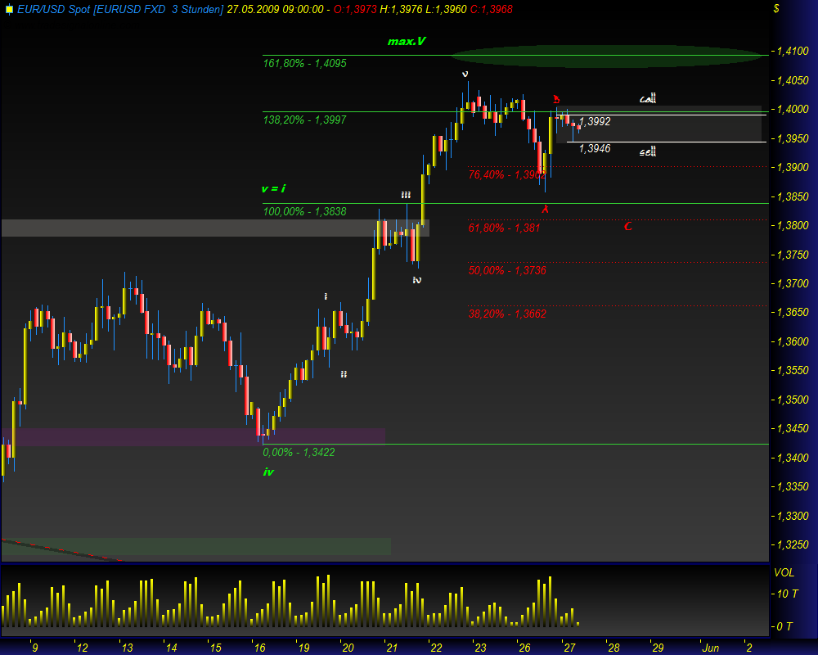Click the 138,20% - 1,3997 Fibonacci label
The image size is (818, 655).
(x=304, y=120)
